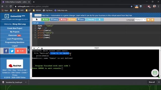Open the ABRSM bookmark folder
This screenshot has height=90, width=161.
pos(37,10)
